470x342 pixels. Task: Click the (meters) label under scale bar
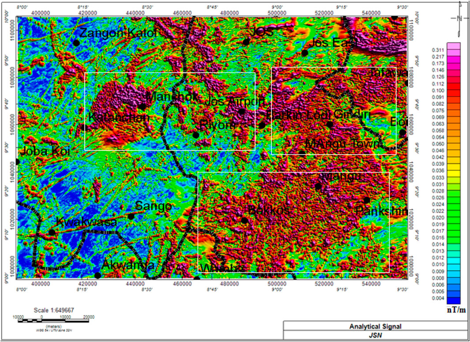click(x=54, y=327)
